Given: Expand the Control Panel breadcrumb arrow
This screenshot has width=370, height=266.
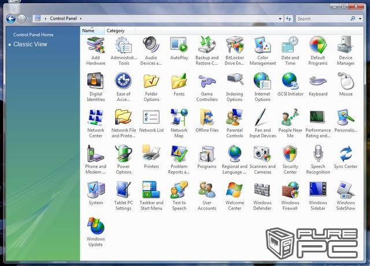Looking at the screenshot, I should pyautogui.click(x=81, y=18).
